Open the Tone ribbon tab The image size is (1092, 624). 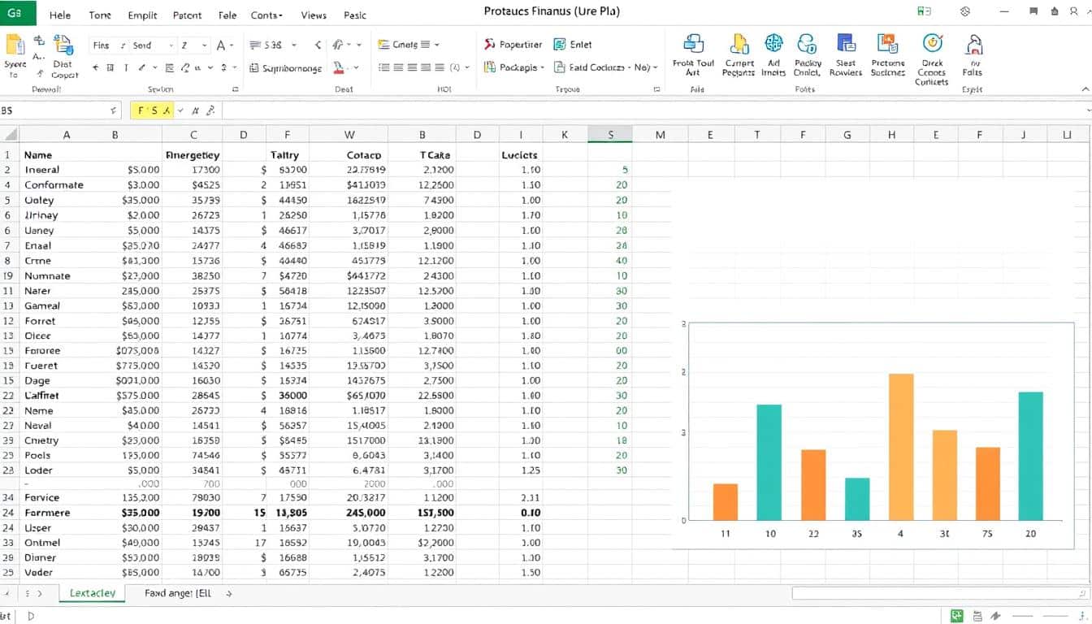[100, 15]
